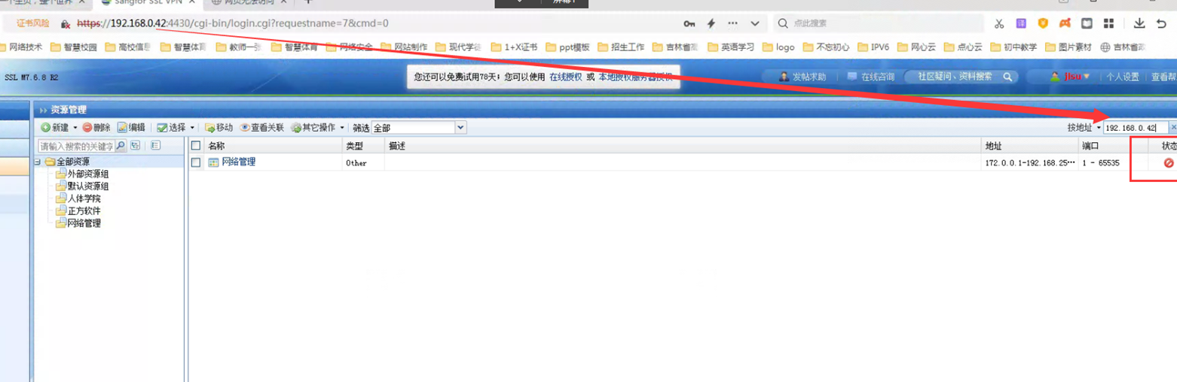
Task: Click the insecure lock icon in the address bar
Action: [66, 23]
